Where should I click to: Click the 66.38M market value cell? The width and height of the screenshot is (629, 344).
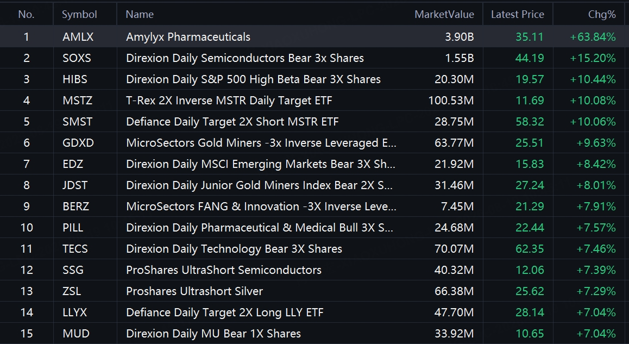pyautogui.click(x=454, y=291)
